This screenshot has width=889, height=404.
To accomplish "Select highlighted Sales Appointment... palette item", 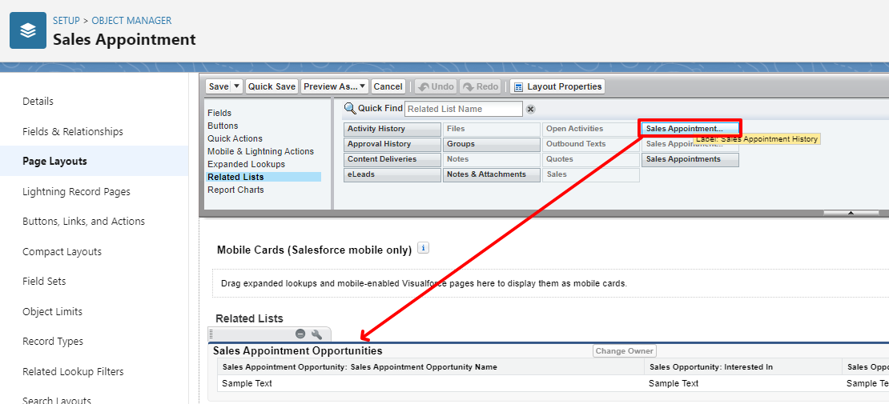I will (690, 129).
